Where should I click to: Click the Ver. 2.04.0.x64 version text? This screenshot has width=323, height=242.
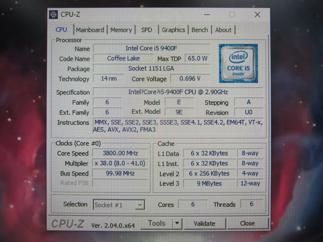(x=113, y=226)
